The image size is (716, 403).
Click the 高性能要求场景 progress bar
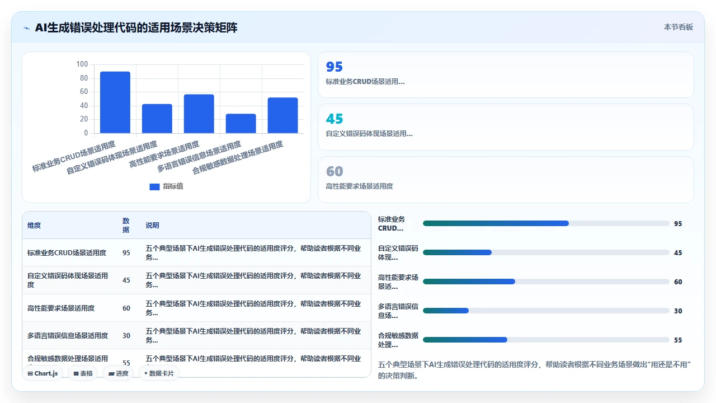click(546, 282)
